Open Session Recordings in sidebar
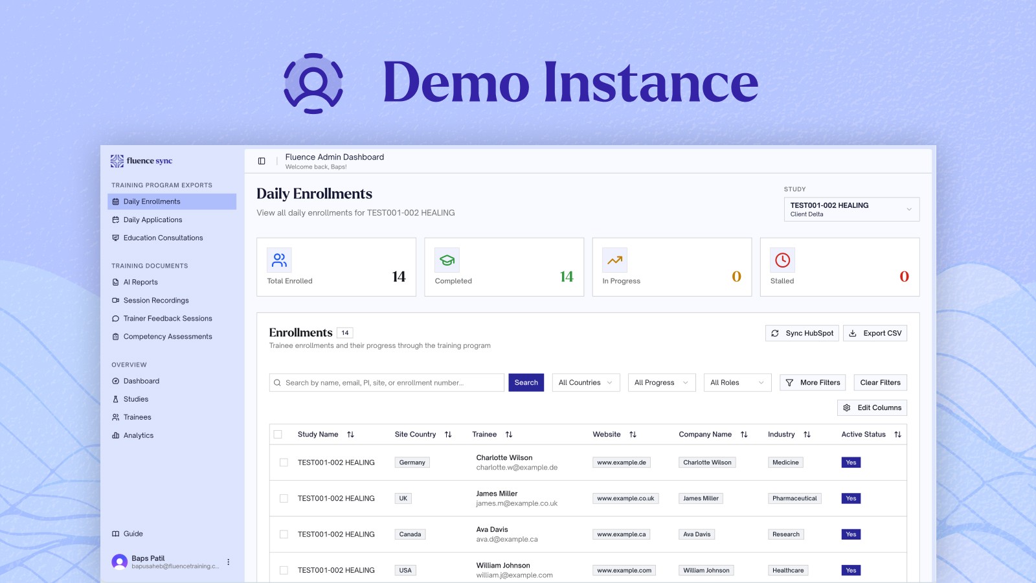Screen dimensions: 1036x583 click(x=172, y=301)
